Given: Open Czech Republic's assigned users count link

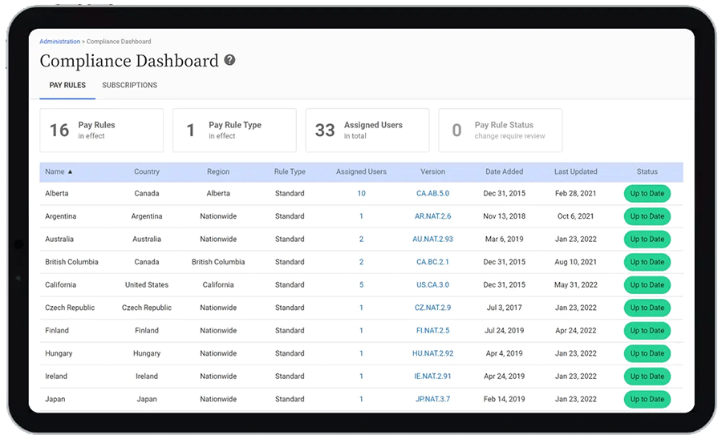Looking at the screenshot, I should tap(361, 308).
